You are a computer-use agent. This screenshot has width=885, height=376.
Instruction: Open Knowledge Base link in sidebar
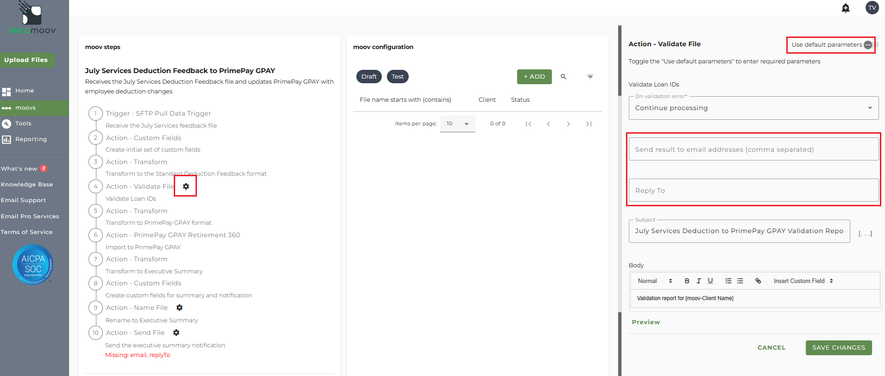(x=27, y=185)
